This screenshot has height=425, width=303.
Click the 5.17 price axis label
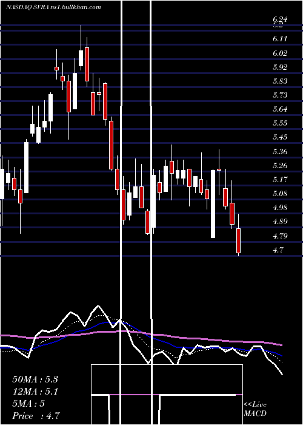pos(280,180)
